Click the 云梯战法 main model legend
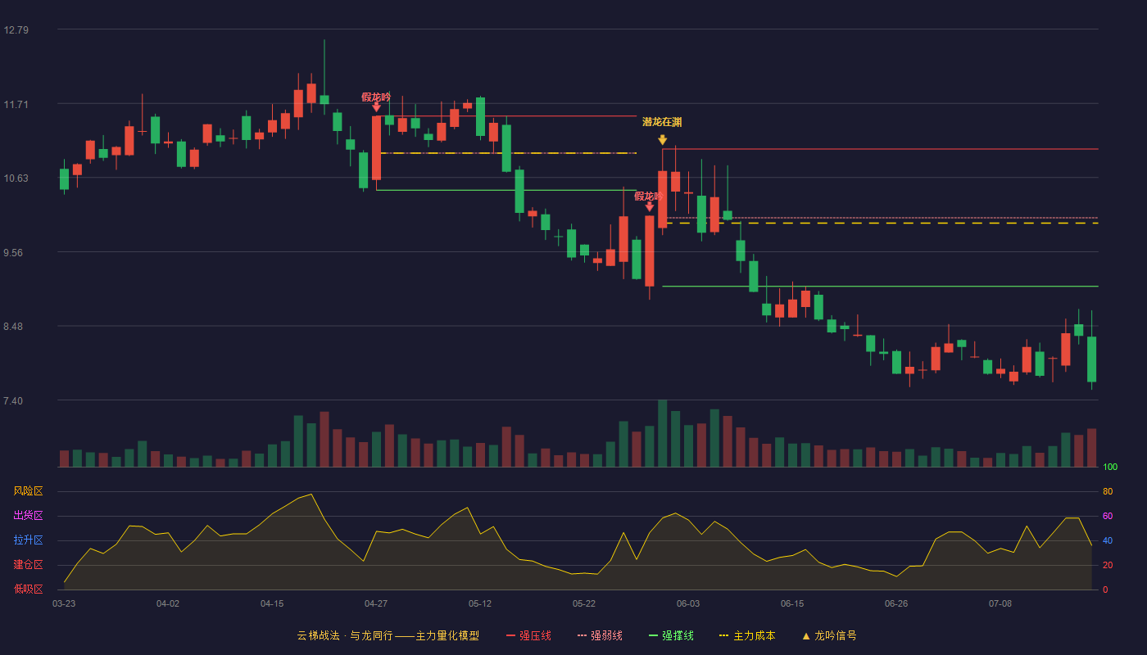Screen dimensions: 1147x655 tap(388, 635)
